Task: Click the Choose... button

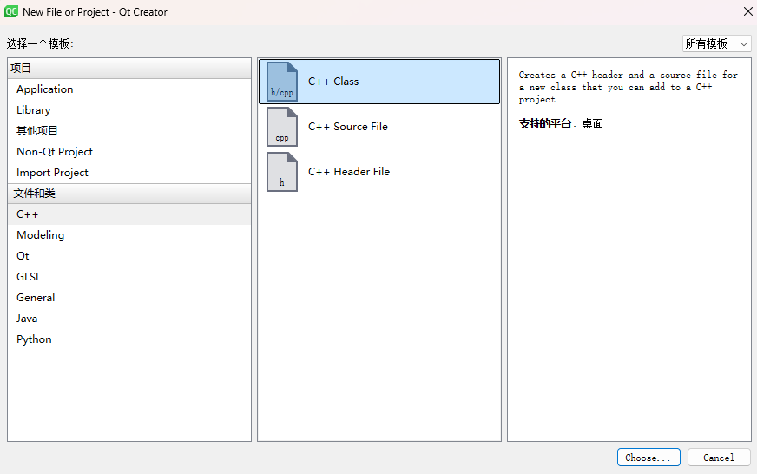Action: pos(648,458)
